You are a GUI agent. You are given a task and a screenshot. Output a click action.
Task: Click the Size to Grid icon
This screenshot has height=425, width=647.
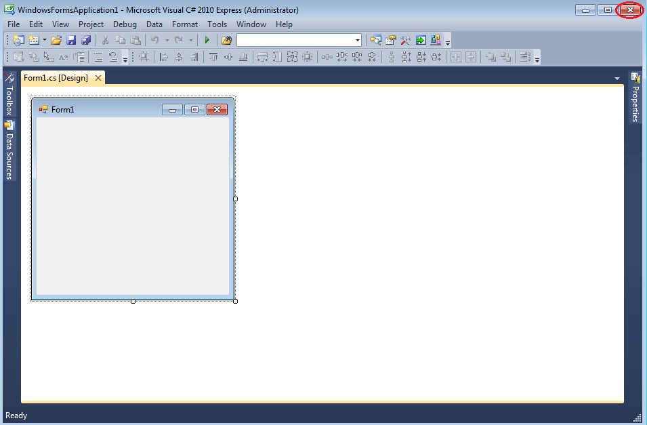308,56
